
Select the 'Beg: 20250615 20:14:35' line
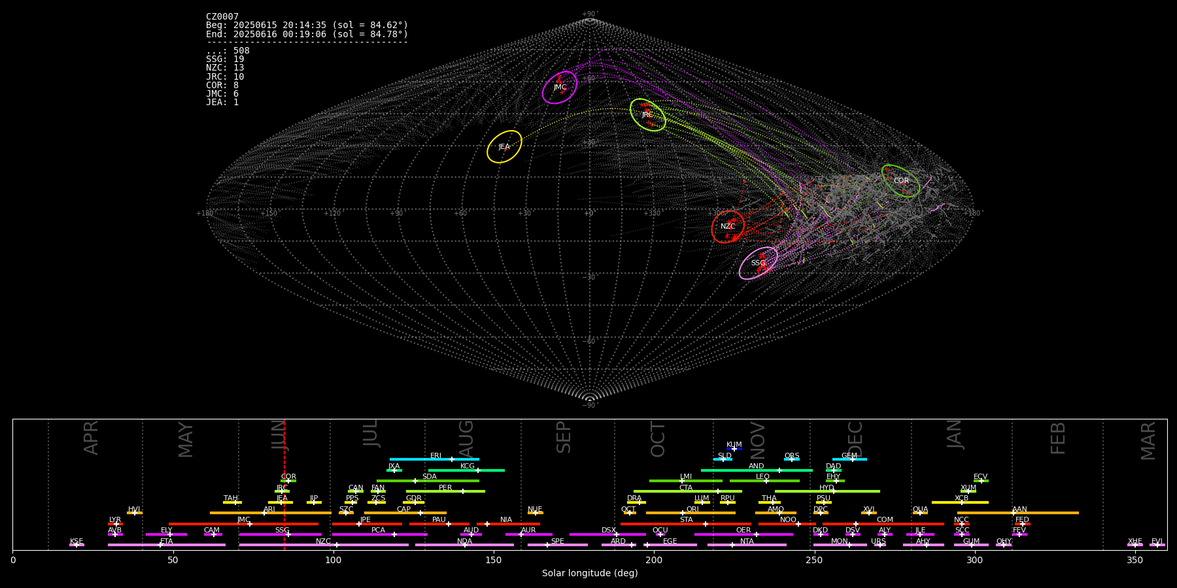307,25
